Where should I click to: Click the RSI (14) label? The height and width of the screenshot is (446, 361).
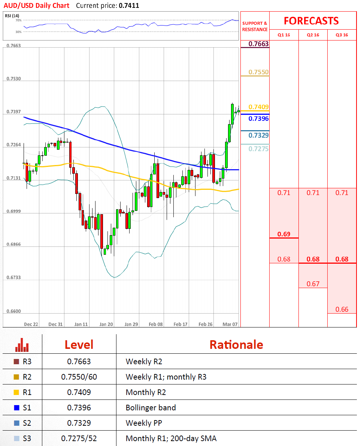pos(12,16)
